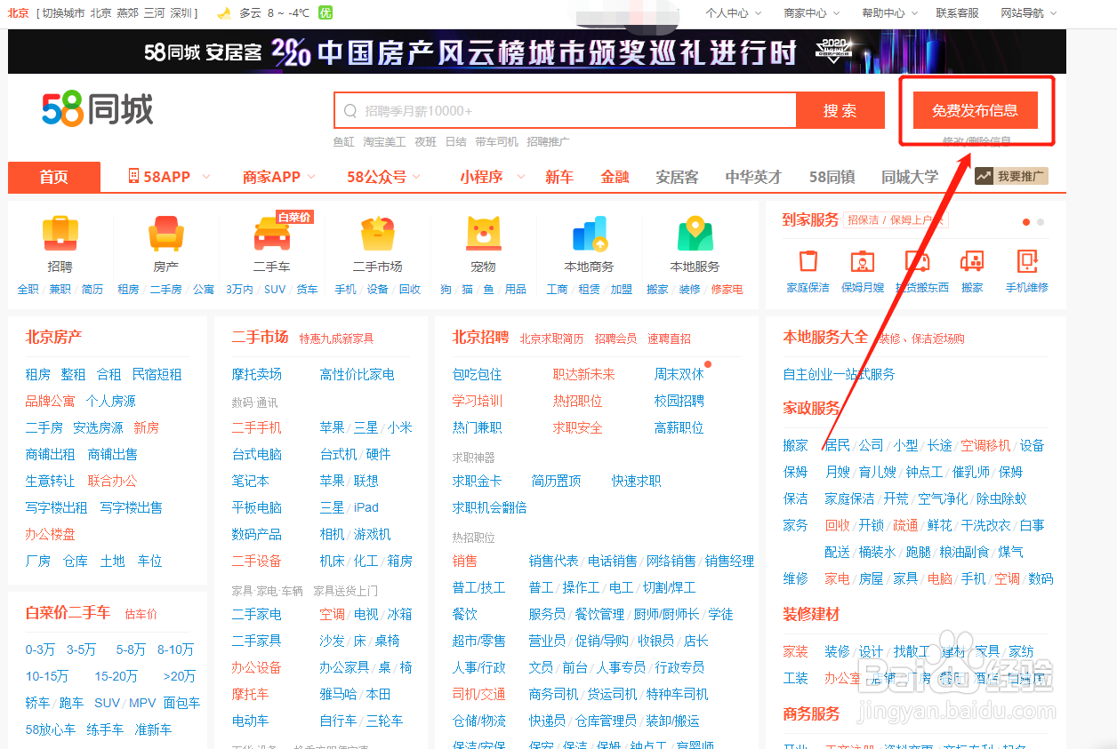Click the weather cloud icon
This screenshot has height=749, width=1117.
click(x=224, y=13)
